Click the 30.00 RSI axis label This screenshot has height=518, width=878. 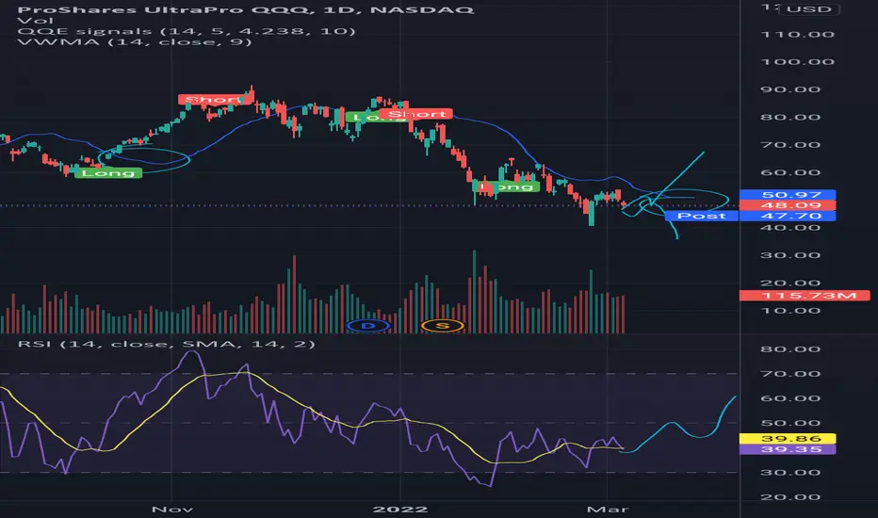[x=790, y=473]
